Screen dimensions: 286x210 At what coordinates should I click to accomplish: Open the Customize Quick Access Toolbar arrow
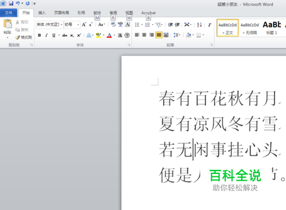click(34, 3)
